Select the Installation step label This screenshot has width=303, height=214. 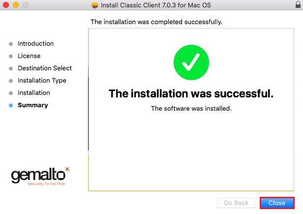point(34,93)
